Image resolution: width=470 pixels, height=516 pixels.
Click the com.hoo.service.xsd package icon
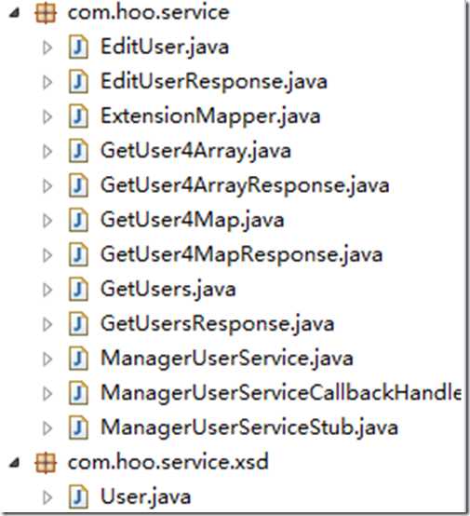[46, 462]
